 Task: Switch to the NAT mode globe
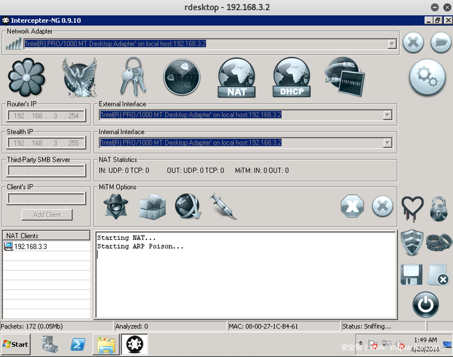[237, 78]
